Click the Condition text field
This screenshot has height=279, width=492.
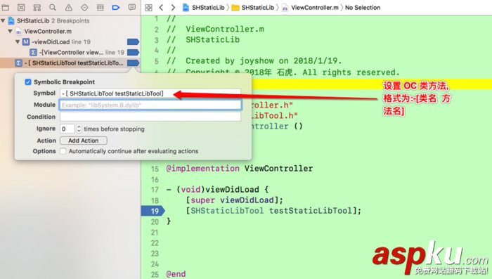(150, 117)
